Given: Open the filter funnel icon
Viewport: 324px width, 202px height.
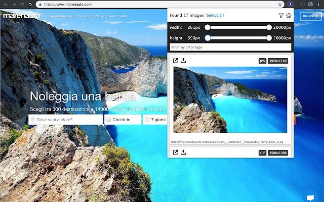Looking at the screenshot, I should pyautogui.click(x=281, y=16).
